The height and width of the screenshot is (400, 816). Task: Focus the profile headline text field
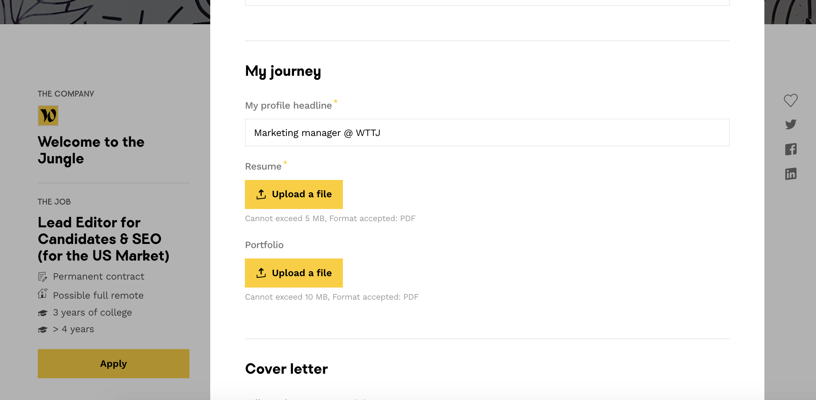[487, 133]
